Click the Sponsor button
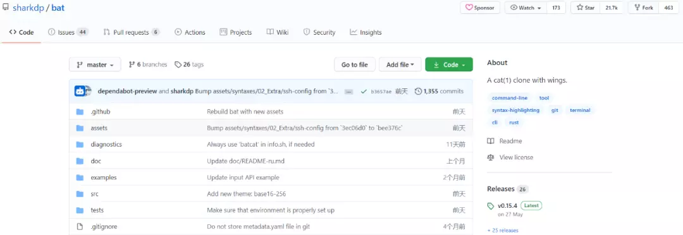Viewport: 683px width, 235px height. [x=479, y=8]
